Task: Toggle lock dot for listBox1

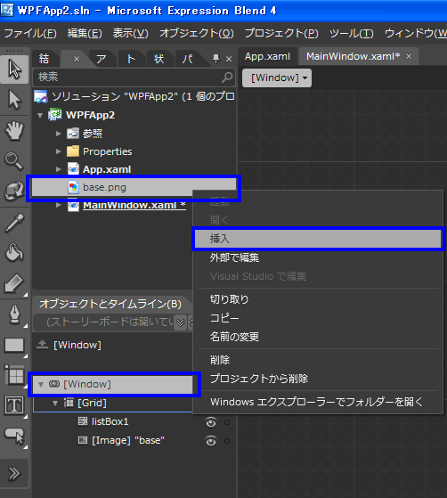Action: pyautogui.click(x=227, y=422)
